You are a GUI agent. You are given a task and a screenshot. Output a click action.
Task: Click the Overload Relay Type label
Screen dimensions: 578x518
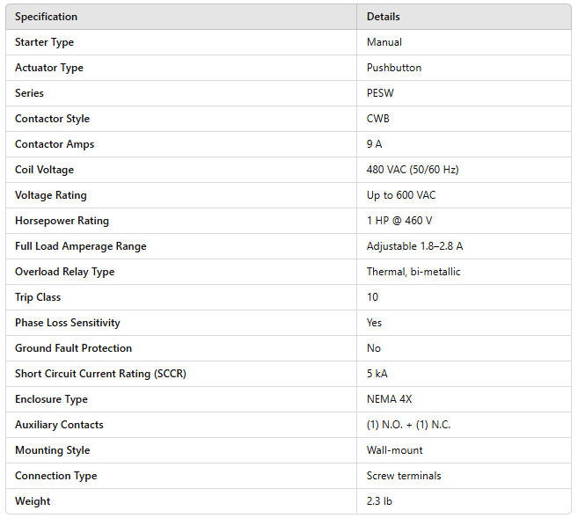[x=64, y=272]
